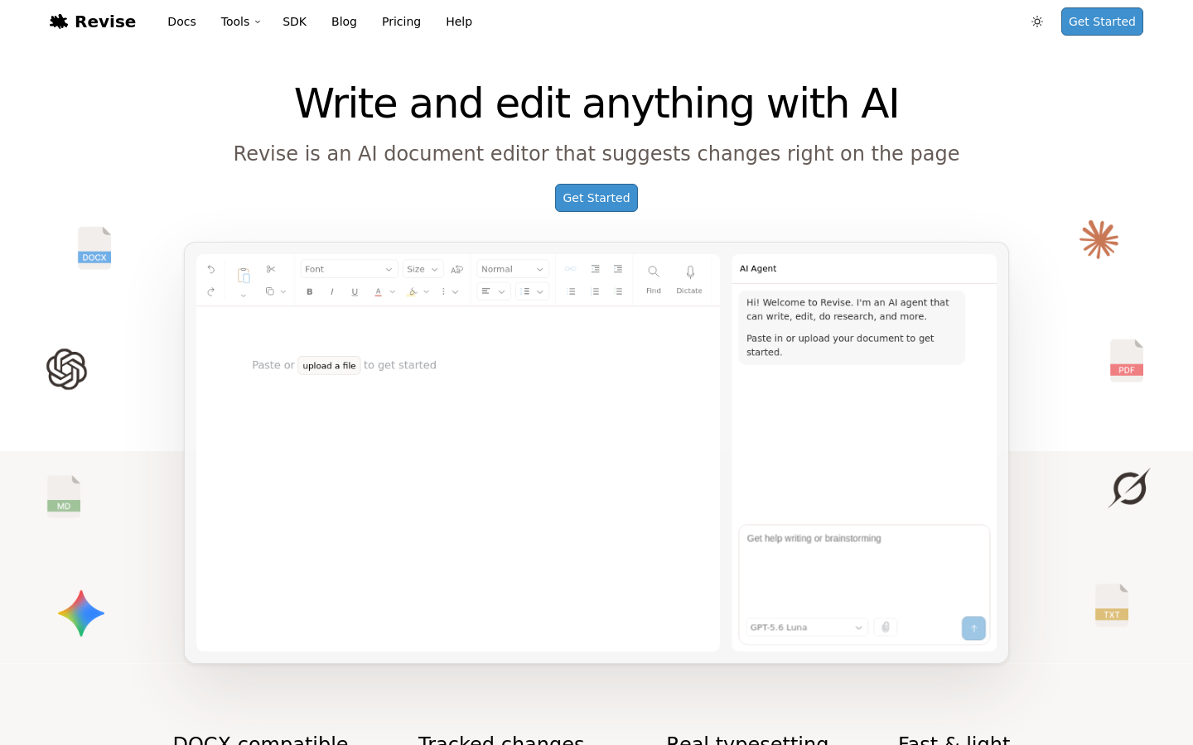Apply the yellow highlight marker
Screen dimensions: 1193x745
[x=413, y=291]
